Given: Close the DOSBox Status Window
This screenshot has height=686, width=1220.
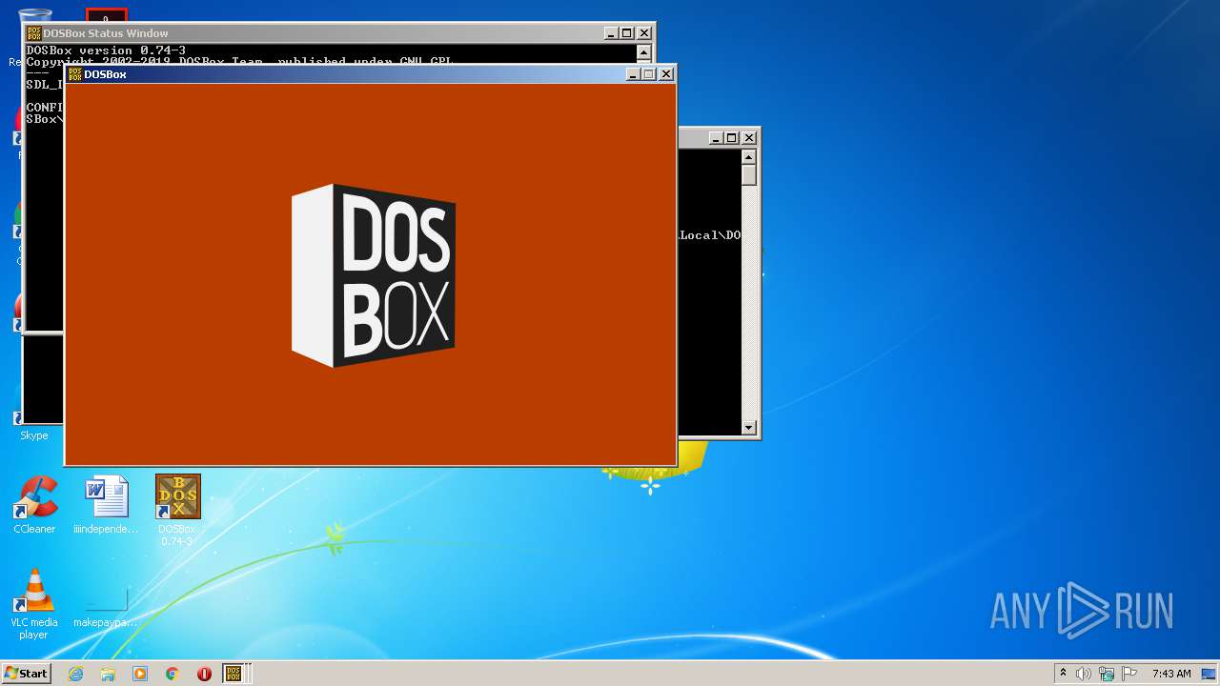Looking at the screenshot, I should pos(644,33).
